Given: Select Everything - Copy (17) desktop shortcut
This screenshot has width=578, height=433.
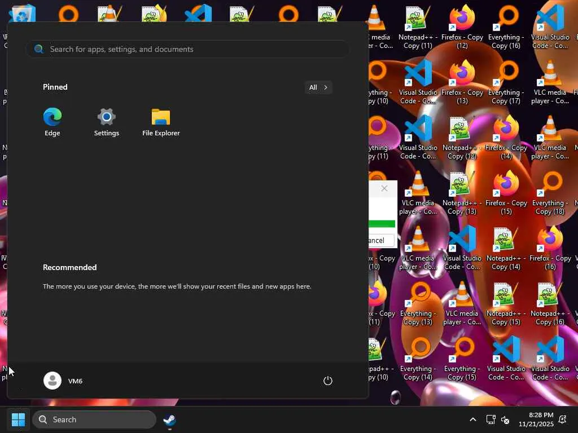Looking at the screenshot, I should (x=506, y=82).
